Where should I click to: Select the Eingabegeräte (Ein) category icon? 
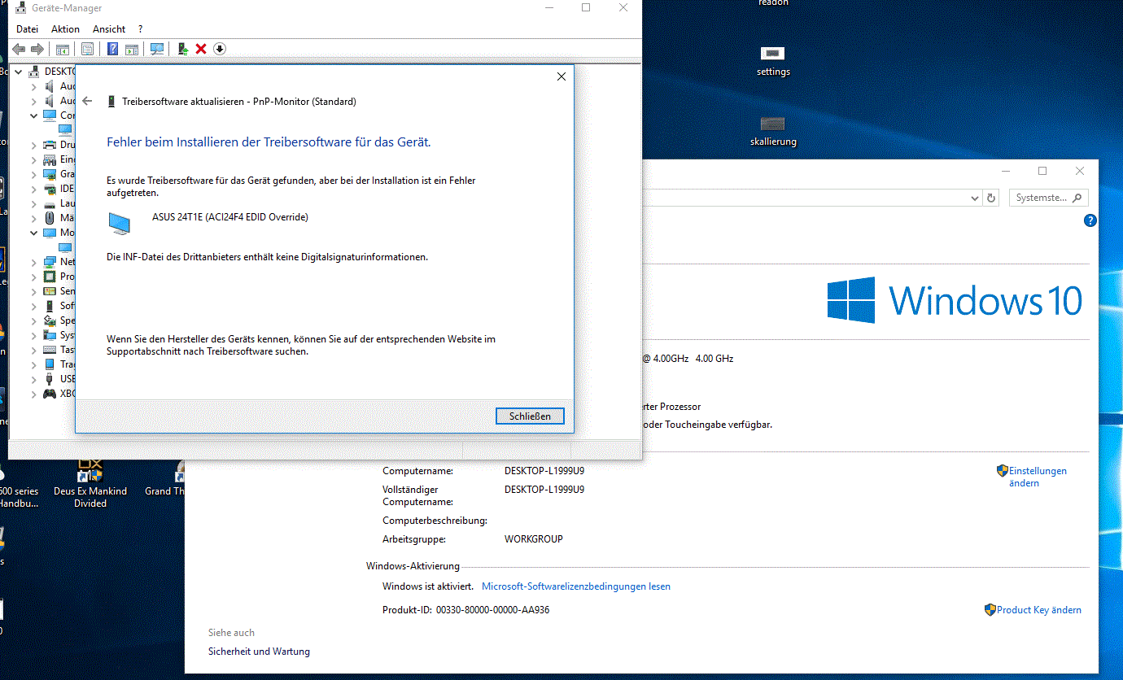pyautogui.click(x=49, y=159)
